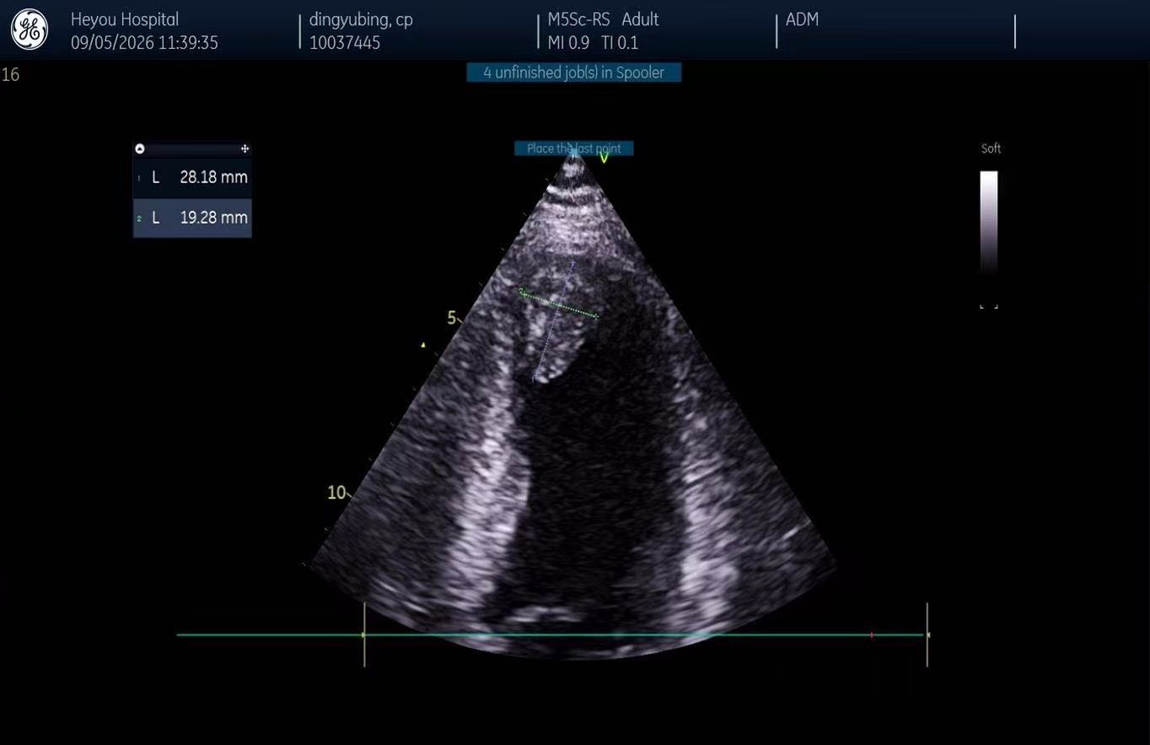Click the 10 cm depth scale label
Image resolution: width=1150 pixels, height=745 pixels.
(336, 492)
